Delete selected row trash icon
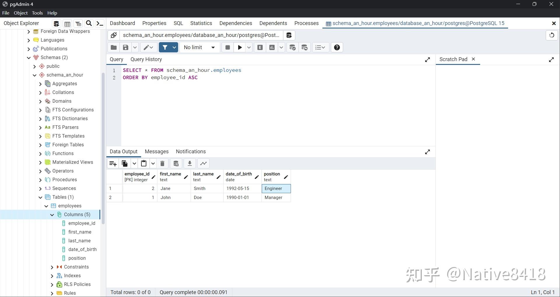 (162, 163)
